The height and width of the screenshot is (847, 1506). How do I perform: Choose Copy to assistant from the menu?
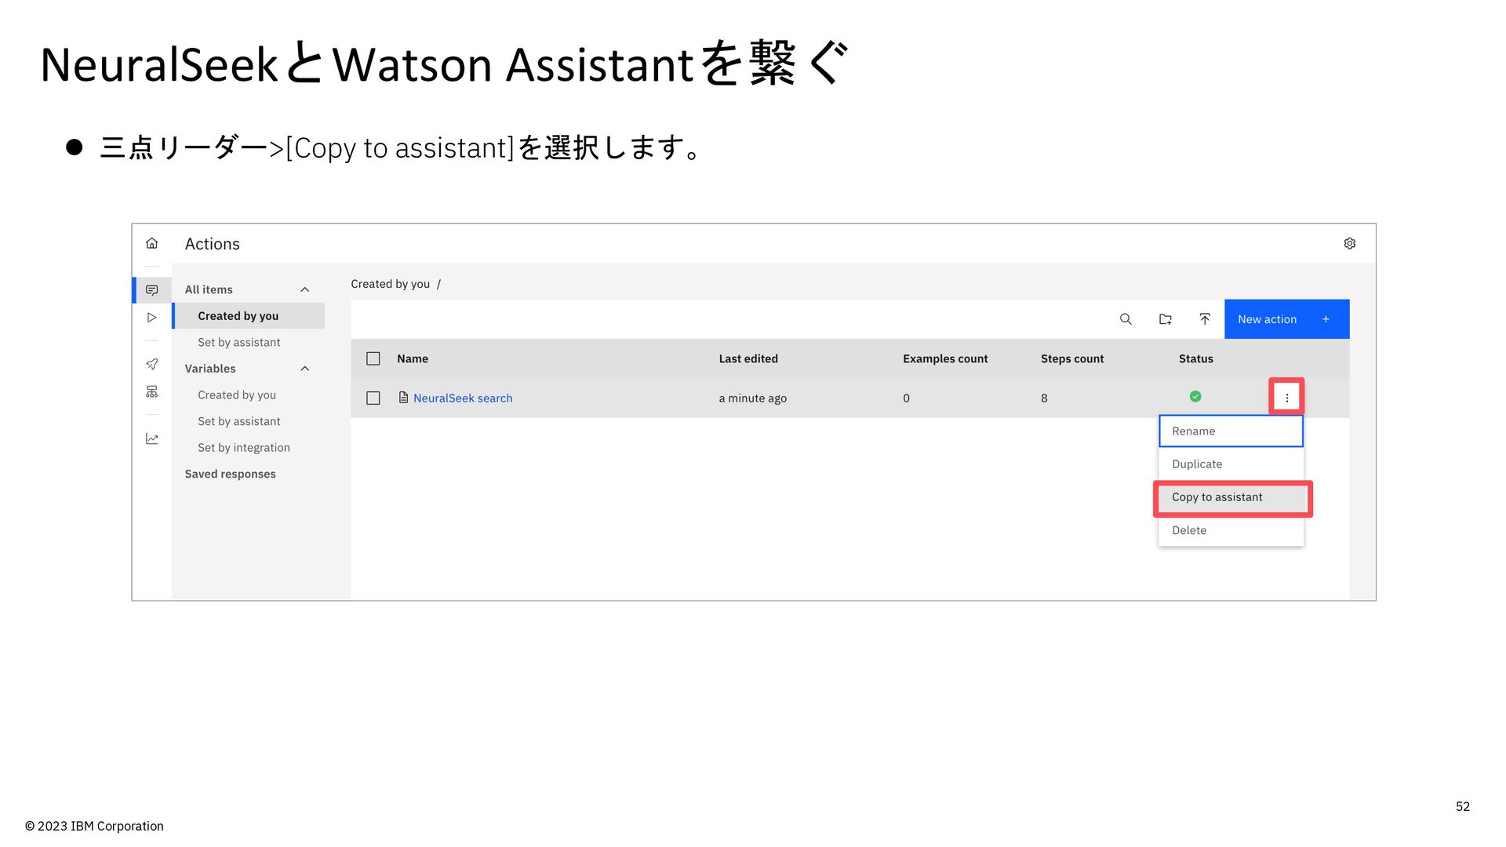pos(1231,497)
